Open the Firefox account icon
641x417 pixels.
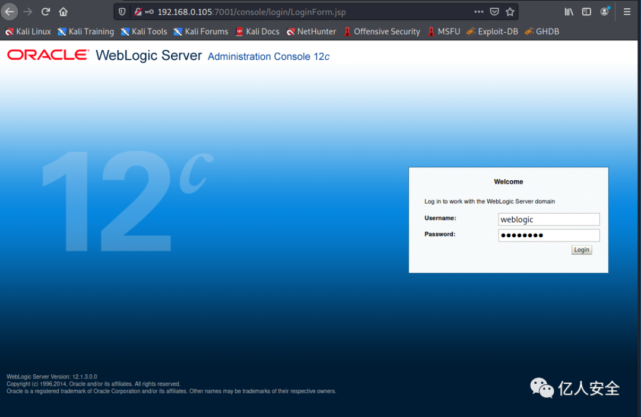coord(604,11)
